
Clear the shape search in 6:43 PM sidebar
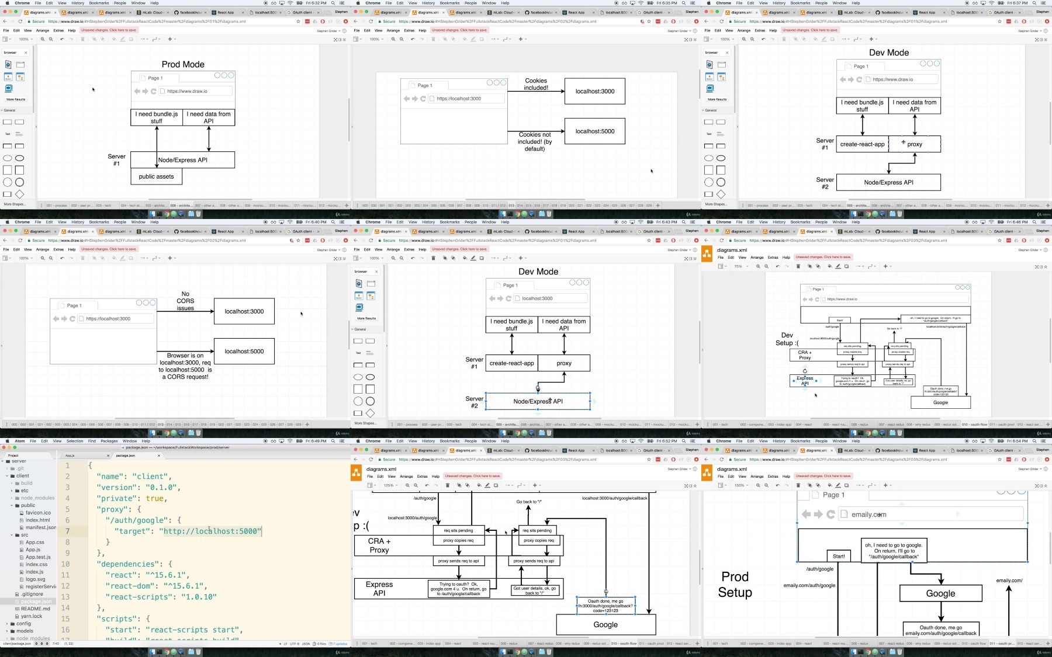[376, 272]
